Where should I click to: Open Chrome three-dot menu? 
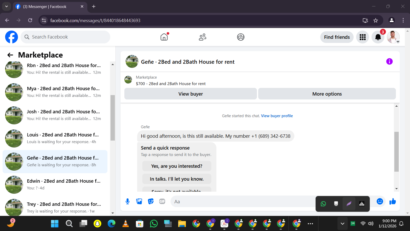[403, 20]
